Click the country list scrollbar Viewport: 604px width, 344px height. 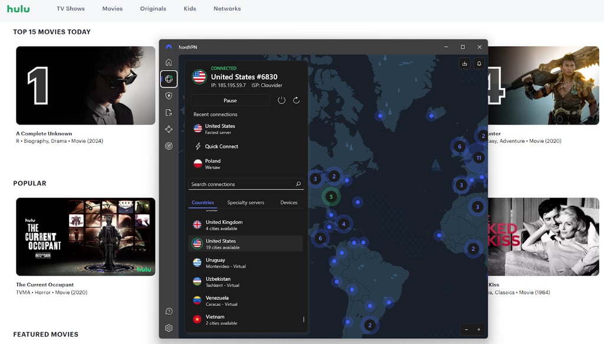304,319
